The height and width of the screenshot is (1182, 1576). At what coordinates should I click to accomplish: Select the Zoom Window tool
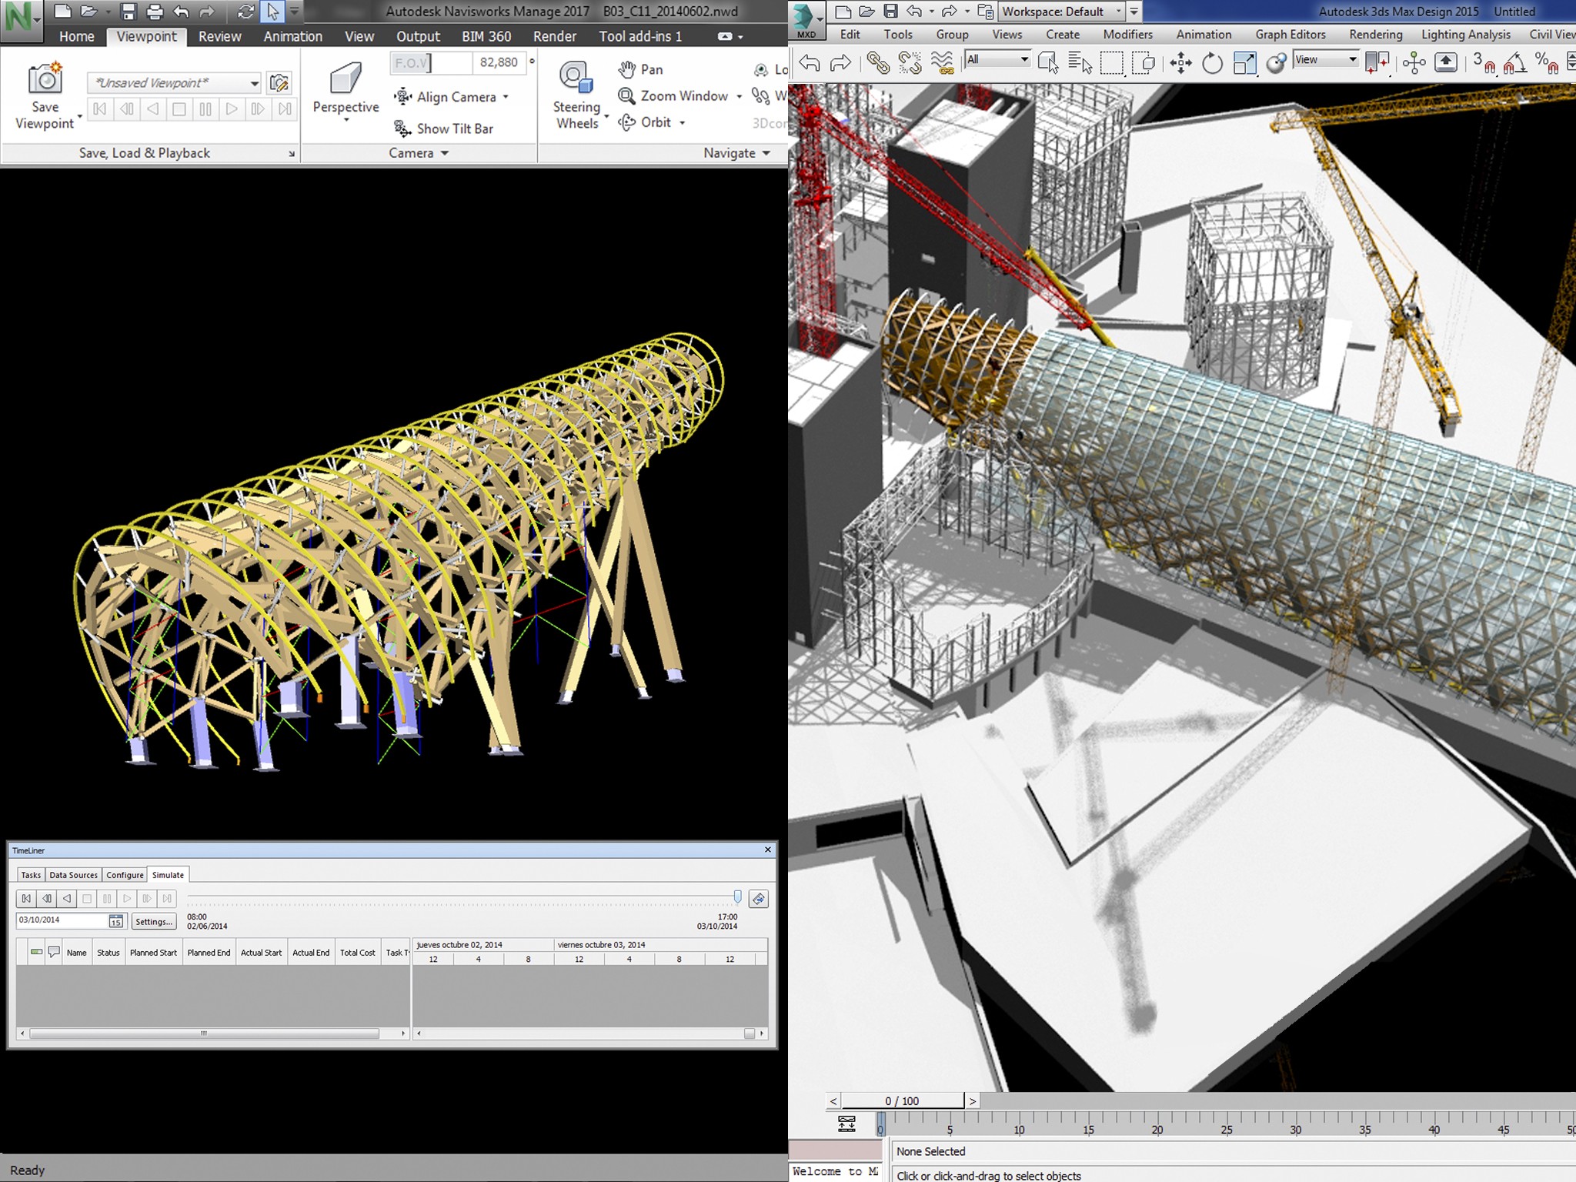pyautogui.click(x=679, y=96)
